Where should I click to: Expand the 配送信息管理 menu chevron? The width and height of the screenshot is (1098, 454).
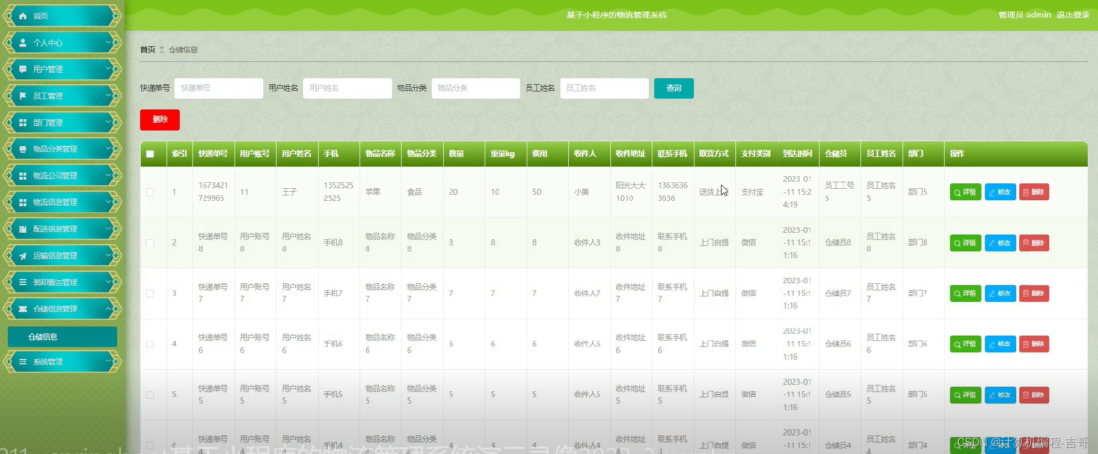109,229
